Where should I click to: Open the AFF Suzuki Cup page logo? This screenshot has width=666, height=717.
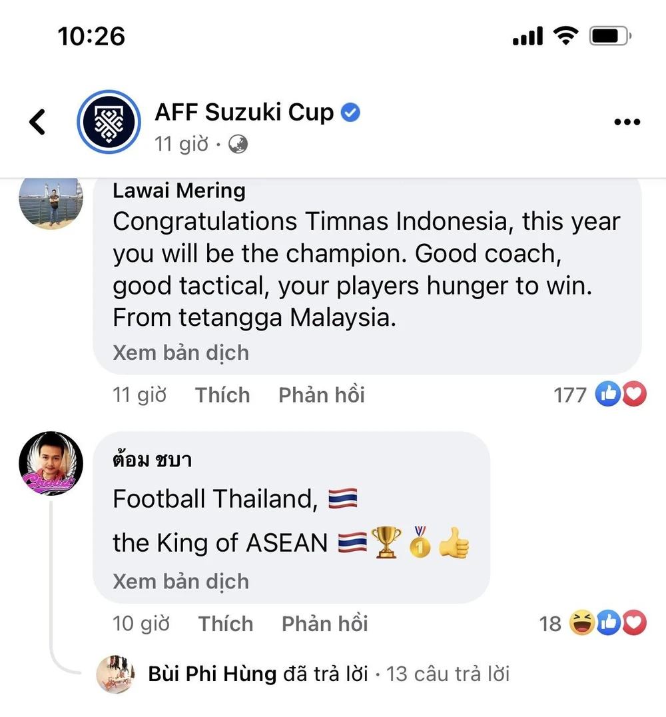coord(109,122)
